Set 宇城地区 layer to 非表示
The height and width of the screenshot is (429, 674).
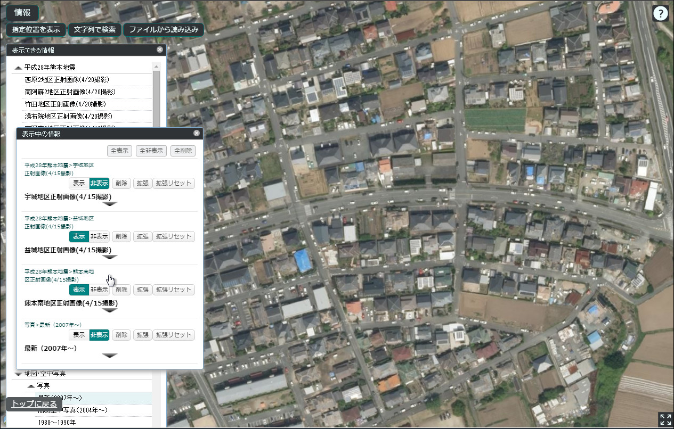click(99, 183)
